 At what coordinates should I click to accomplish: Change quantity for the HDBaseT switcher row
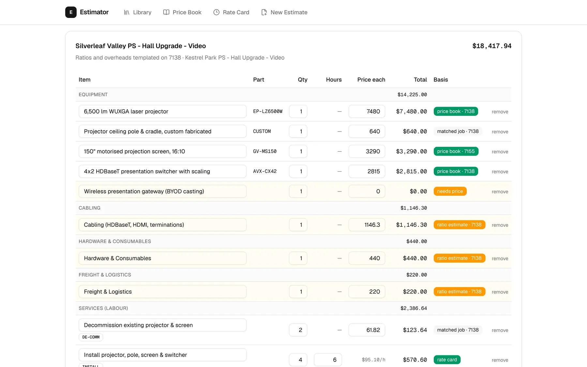coord(298,171)
